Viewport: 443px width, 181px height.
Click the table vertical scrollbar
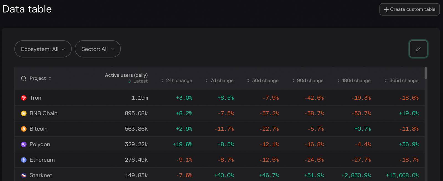pos(426,73)
